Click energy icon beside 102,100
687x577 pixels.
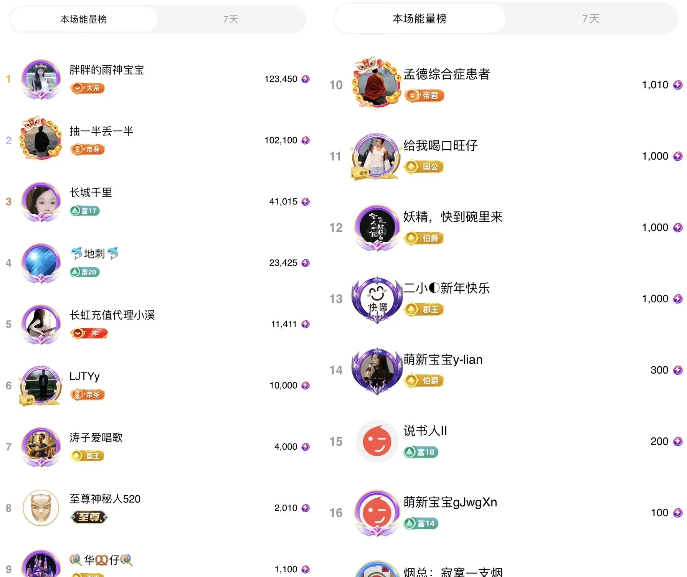pos(306,140)
